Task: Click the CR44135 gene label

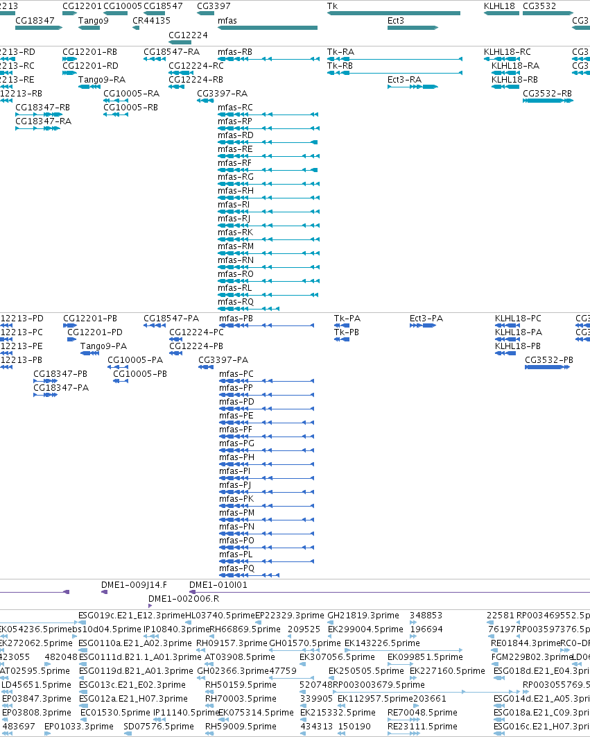Action: click(x=151, y=20)
